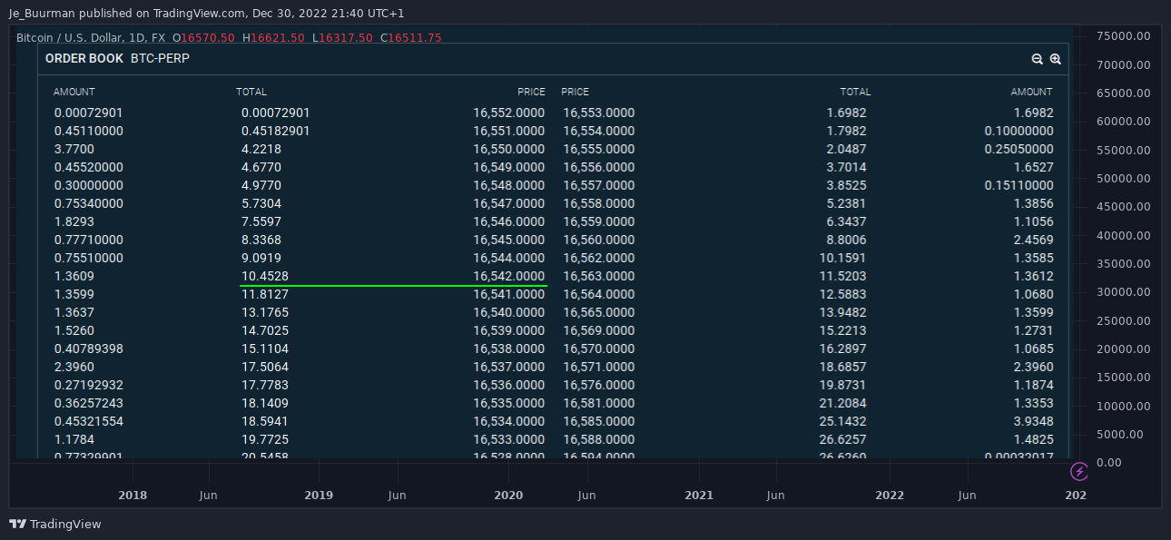Click ask amount 0.10000000
Screen dimensions: 1171x540
pyautogui.click(x=1019, y=131)
